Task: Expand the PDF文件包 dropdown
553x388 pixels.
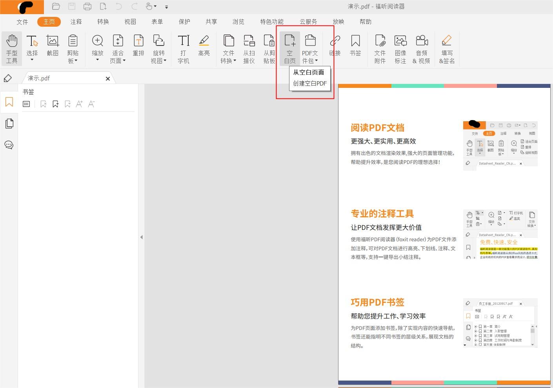Action: tap(317, 60)
